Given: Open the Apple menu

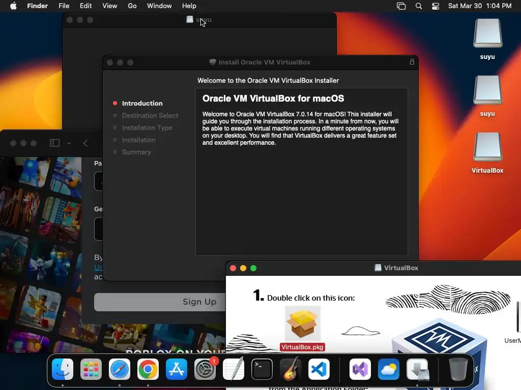Looking at the screenshot, I should pyautogui.click(x=13, y=6).
